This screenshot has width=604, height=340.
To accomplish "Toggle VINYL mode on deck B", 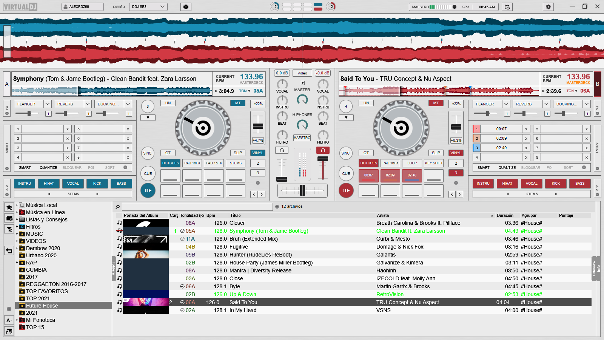I will (456, 153).
